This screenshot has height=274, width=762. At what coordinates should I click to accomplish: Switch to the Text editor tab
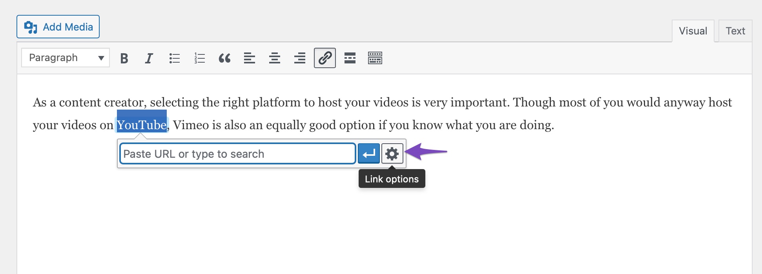point(735,31)
